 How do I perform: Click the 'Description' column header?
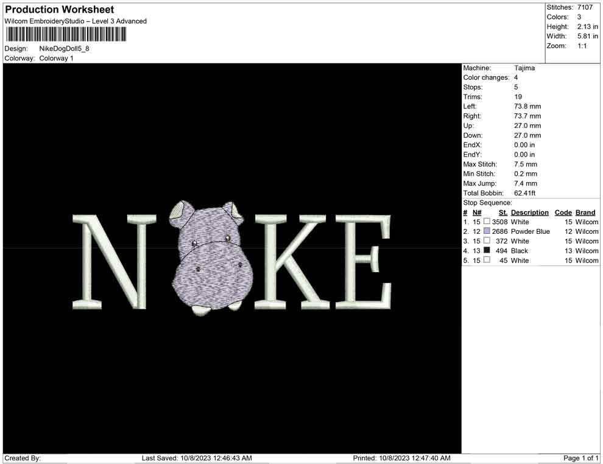[529, 212]
